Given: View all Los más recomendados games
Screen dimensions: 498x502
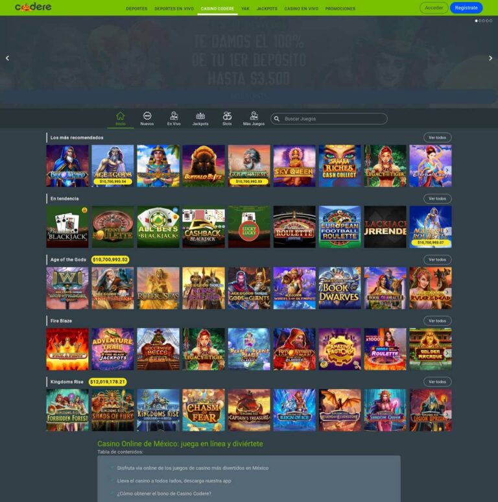Looking at the screenshot, I should pos(437,137).
